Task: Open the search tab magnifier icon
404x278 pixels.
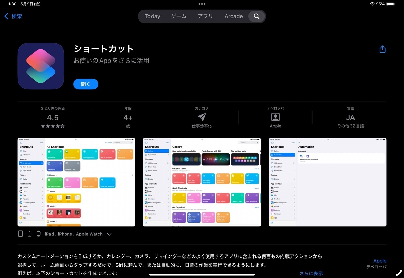Action: tap(257, 16)
